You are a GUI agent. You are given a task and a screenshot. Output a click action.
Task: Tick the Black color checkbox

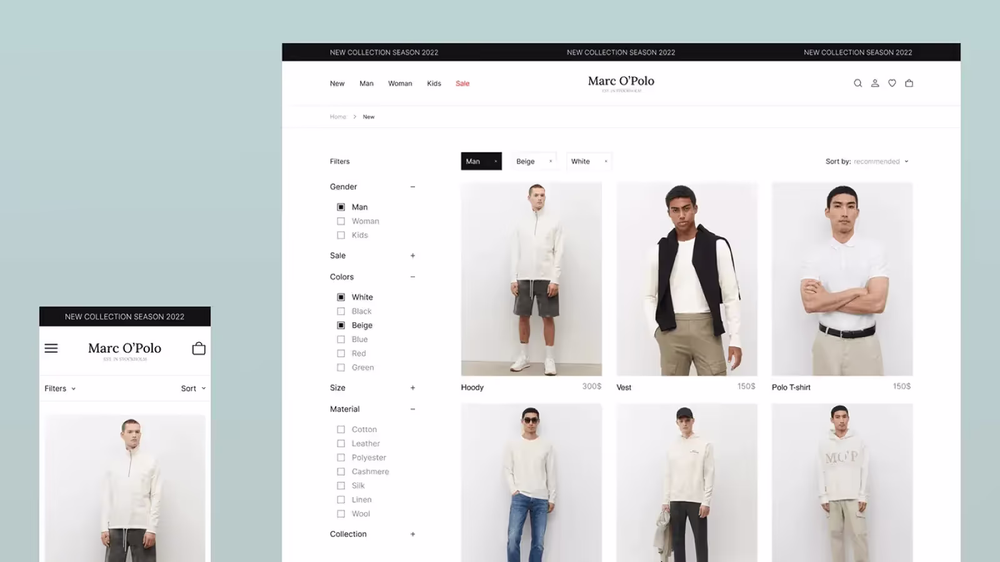click(341, 312)
